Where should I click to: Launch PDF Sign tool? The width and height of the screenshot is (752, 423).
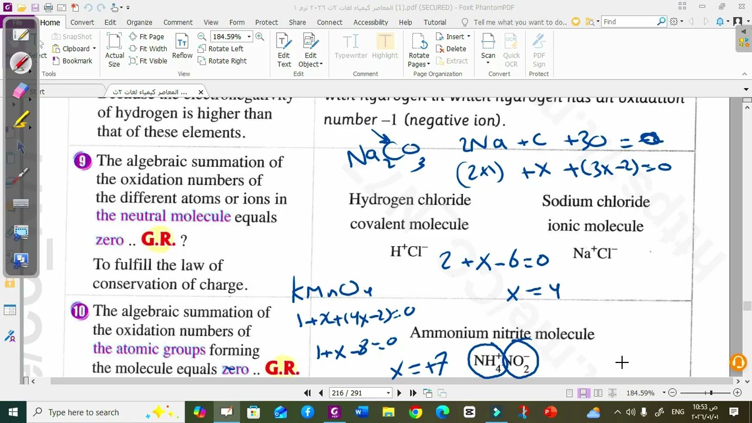click(539, 51)
